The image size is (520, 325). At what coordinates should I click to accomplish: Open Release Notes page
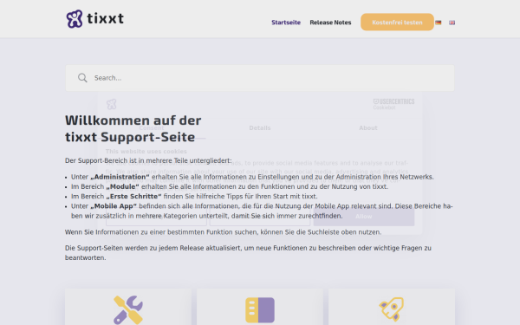pos(330,23)
